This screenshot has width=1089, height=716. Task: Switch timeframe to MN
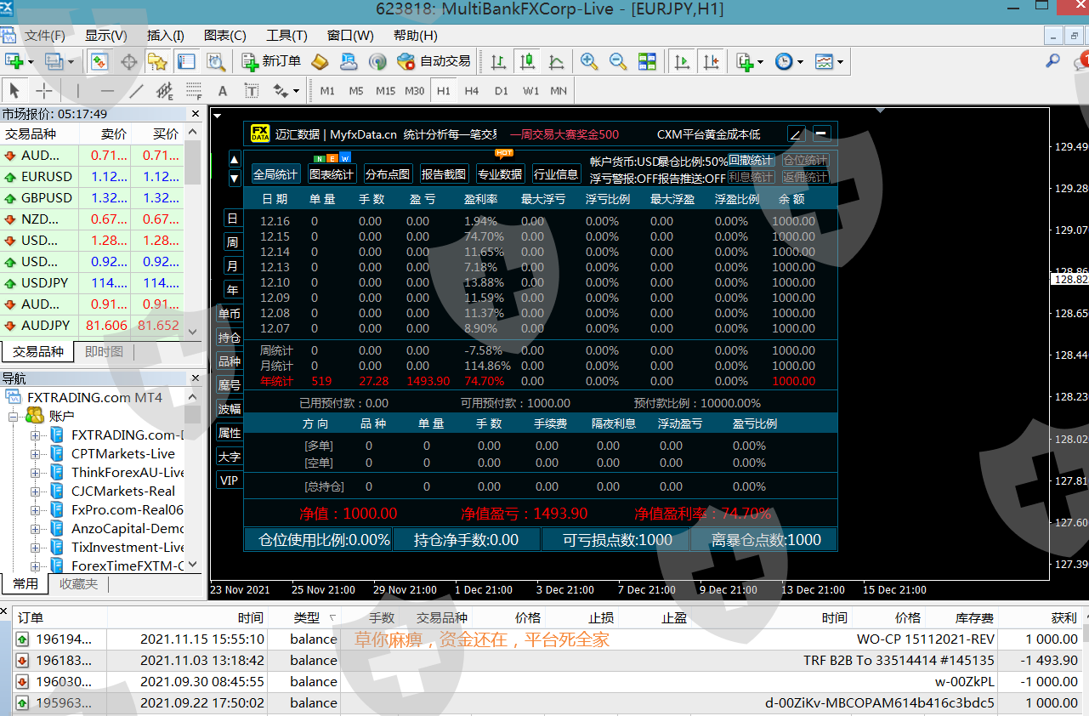pyautogui.click(x=559, y=91)
